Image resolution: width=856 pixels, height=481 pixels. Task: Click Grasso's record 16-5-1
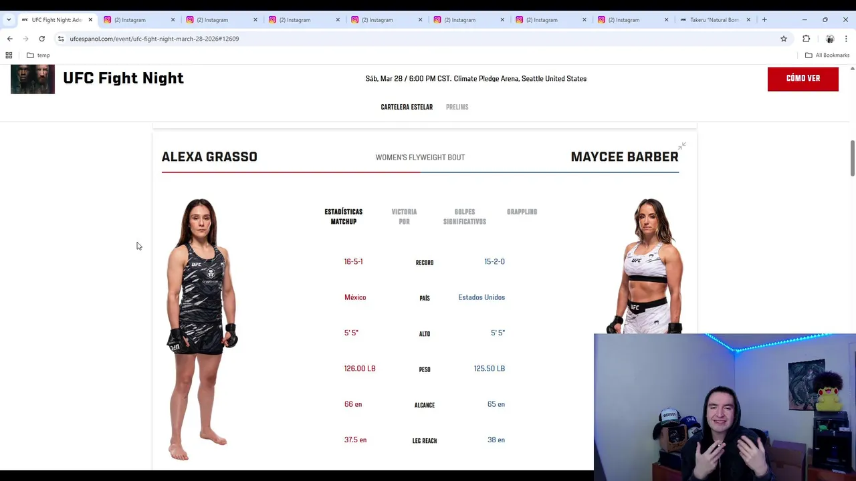pos(354,262)
